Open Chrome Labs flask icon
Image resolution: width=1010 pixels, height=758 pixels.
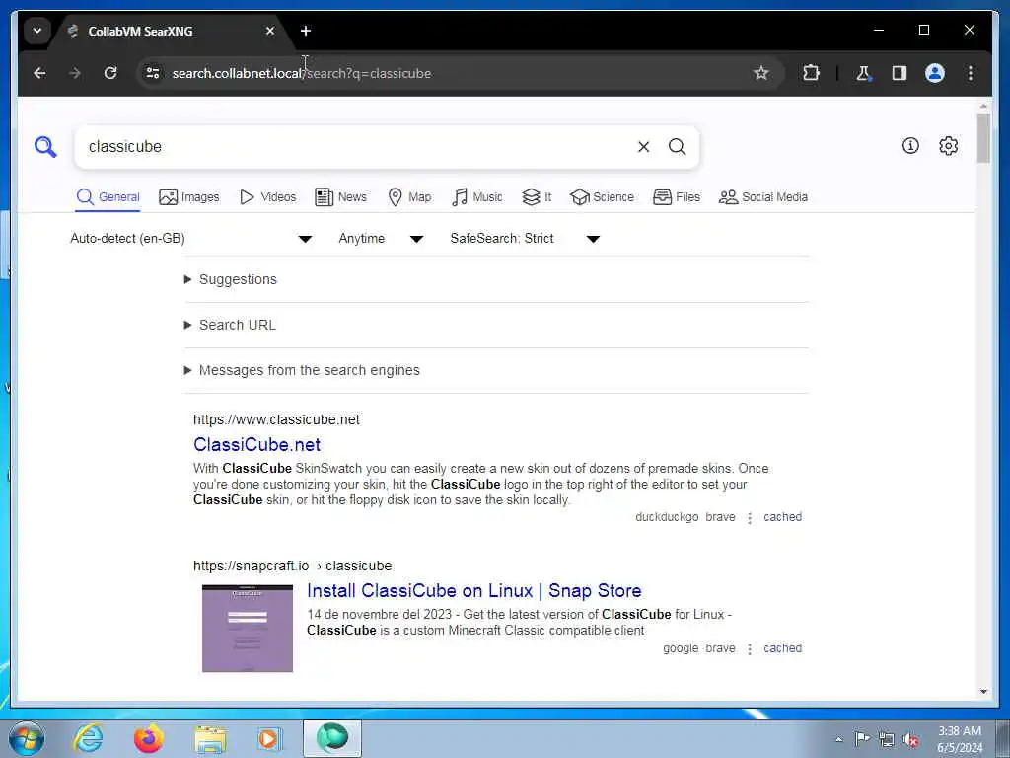pyautogui.click(x=863, y=73)
